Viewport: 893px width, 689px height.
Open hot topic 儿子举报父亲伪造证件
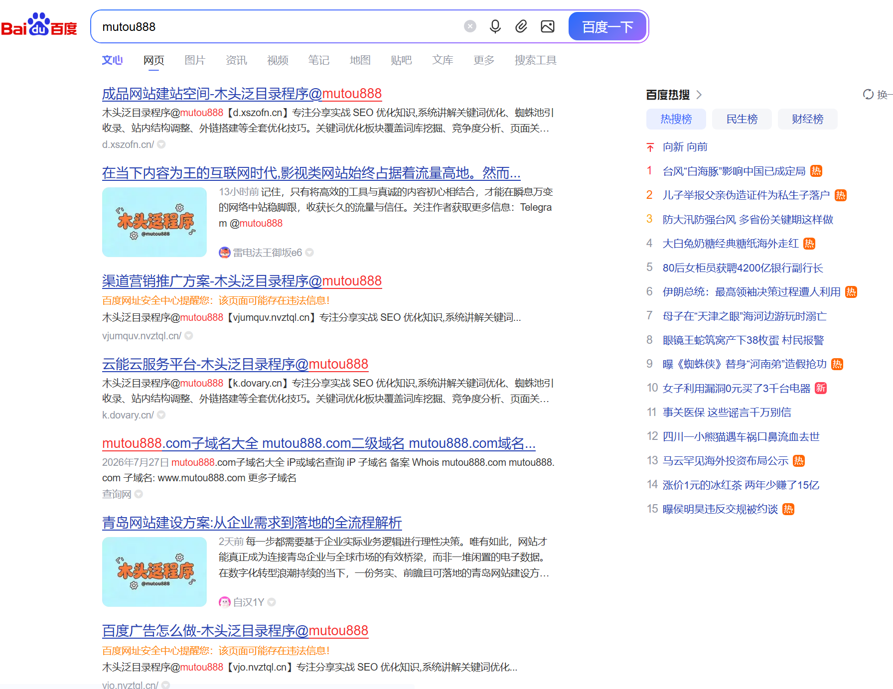[x=746, y=195]
